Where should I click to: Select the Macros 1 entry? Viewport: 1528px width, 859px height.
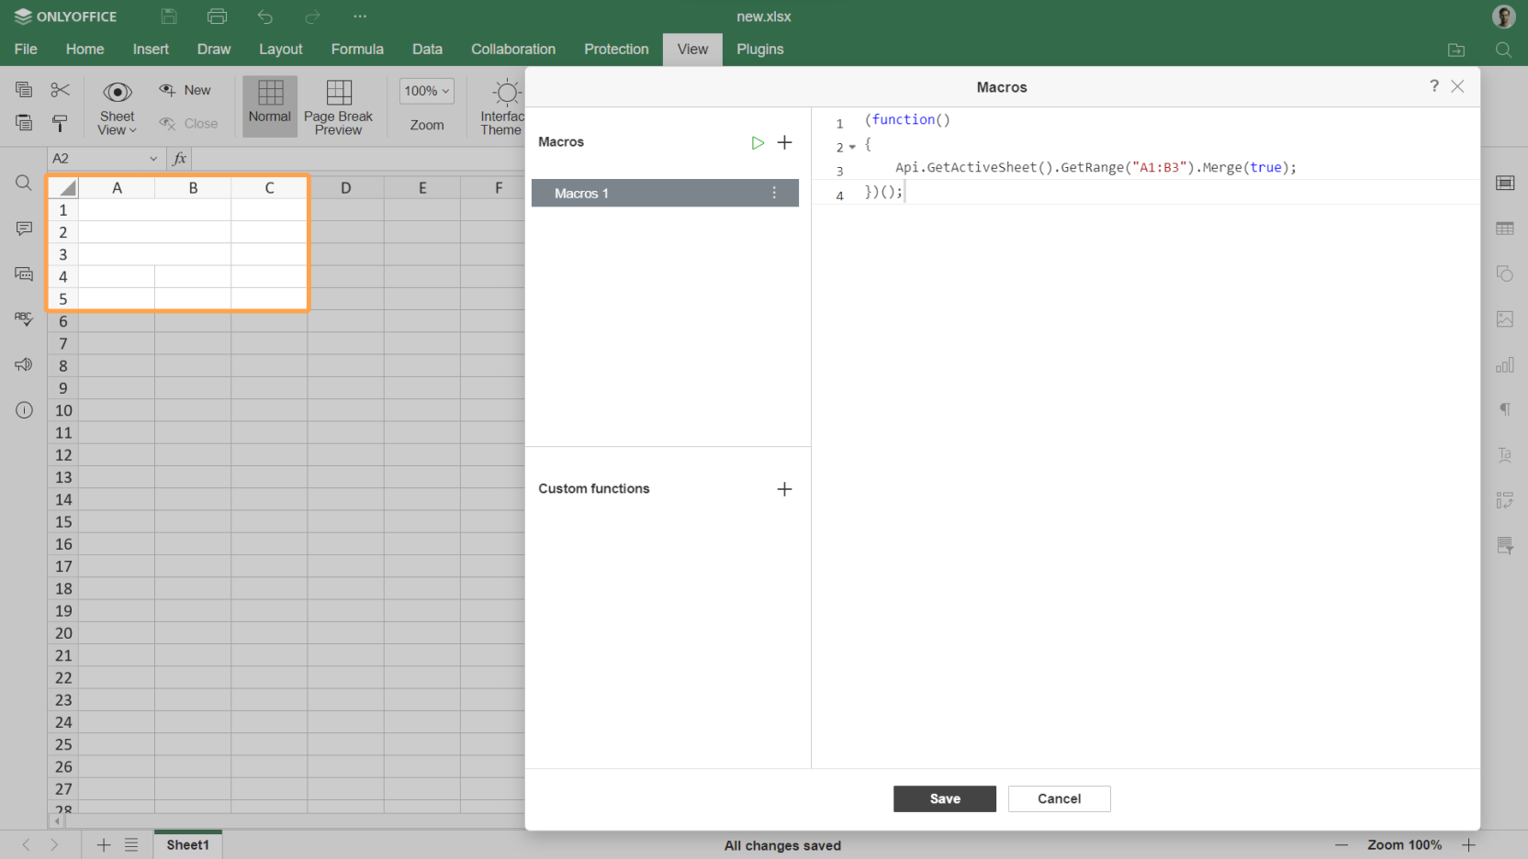(x=665, y=193)
